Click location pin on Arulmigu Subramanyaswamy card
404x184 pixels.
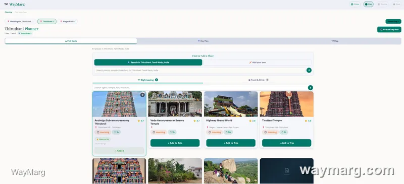pos(96,127)
